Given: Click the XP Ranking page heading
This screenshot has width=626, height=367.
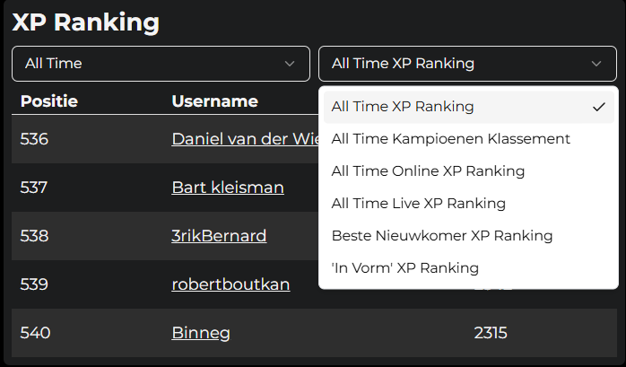Looking at the screenshot, I should [x=86, y=22].
